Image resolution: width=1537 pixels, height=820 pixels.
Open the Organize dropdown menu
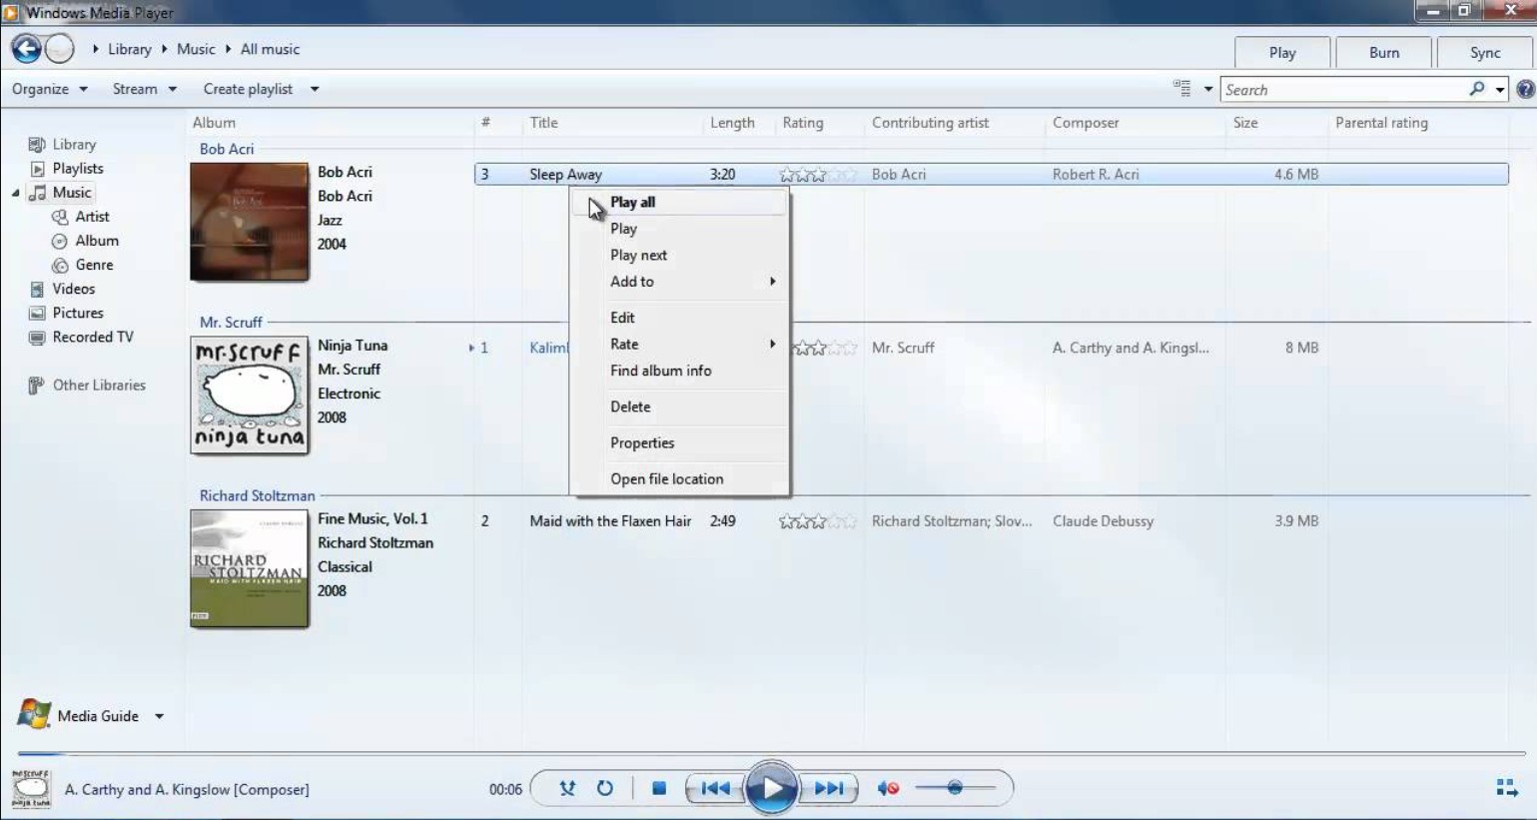tap(49, 89)
